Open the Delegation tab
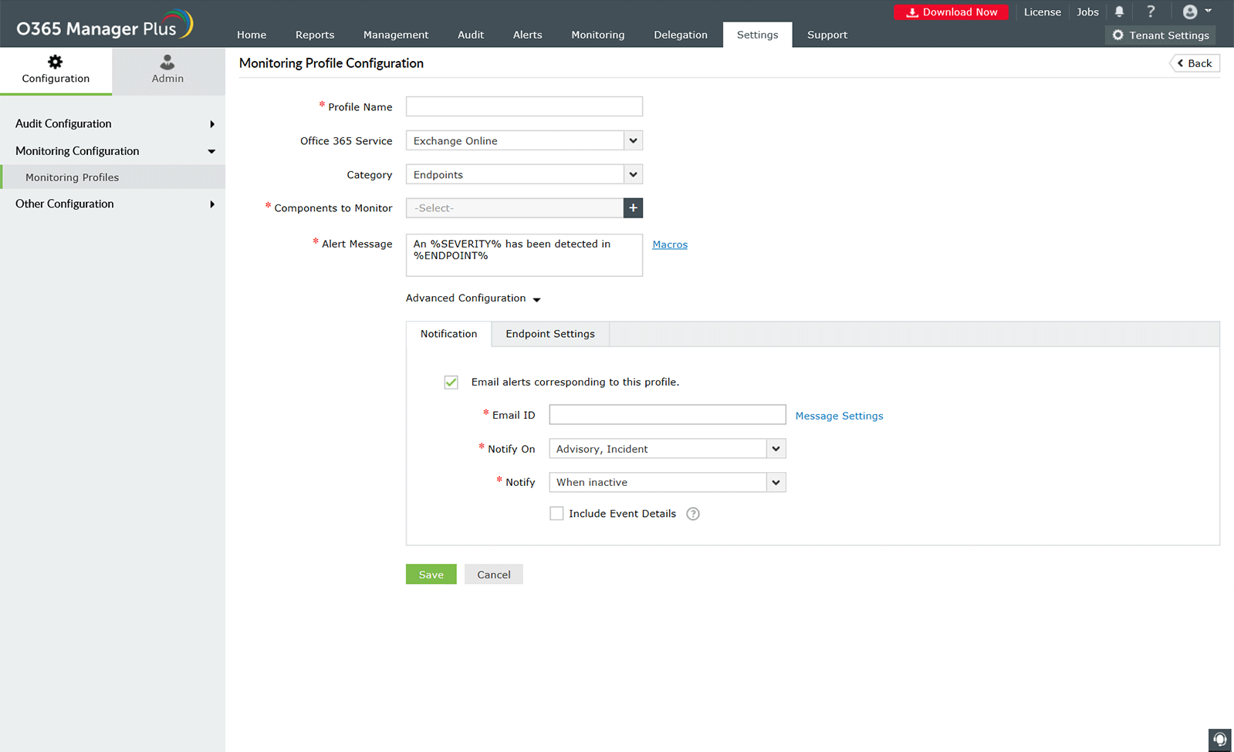Image resolution: width=1234 pixels, height=752 pixels. click(x=681, y=35)
